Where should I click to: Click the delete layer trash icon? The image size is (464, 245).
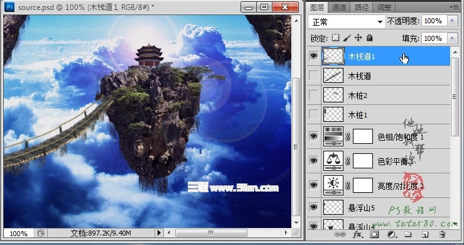click(442, 234)
